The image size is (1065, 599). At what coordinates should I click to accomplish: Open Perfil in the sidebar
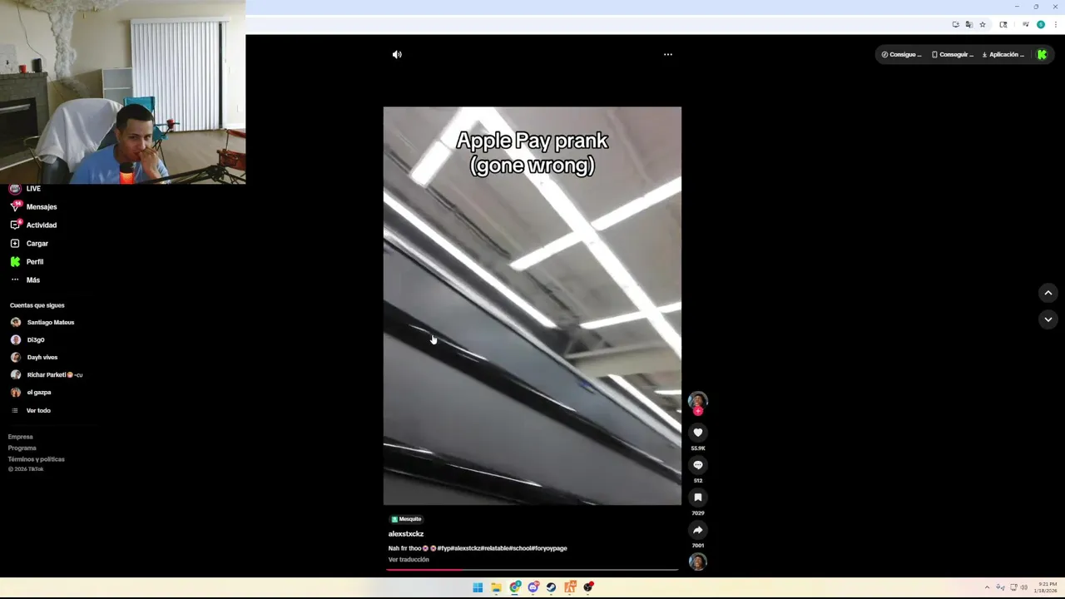coord(27,261)
